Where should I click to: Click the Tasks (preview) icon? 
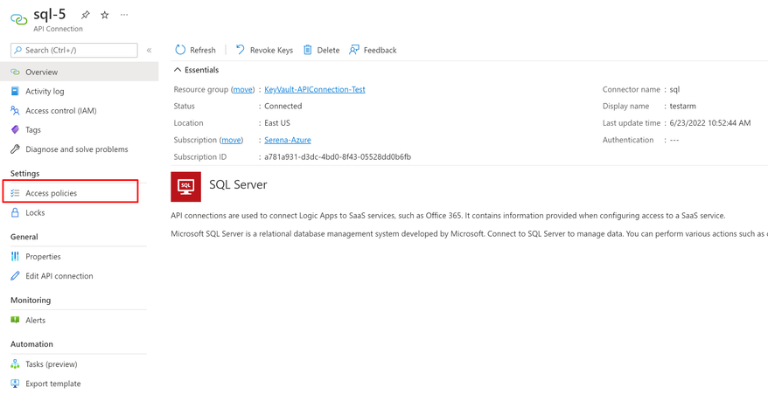click(15, 363)
